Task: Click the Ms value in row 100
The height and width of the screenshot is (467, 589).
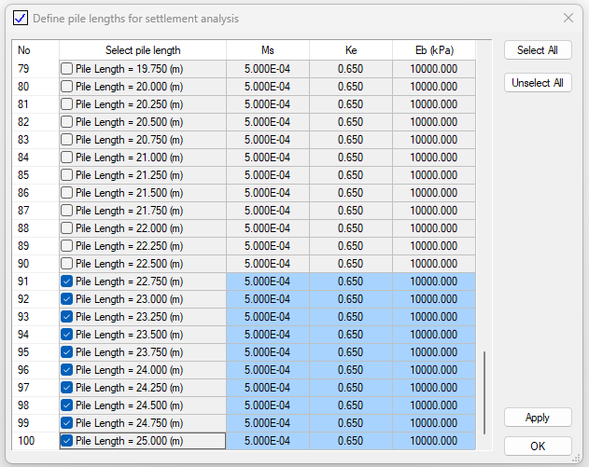Action: 268,441
